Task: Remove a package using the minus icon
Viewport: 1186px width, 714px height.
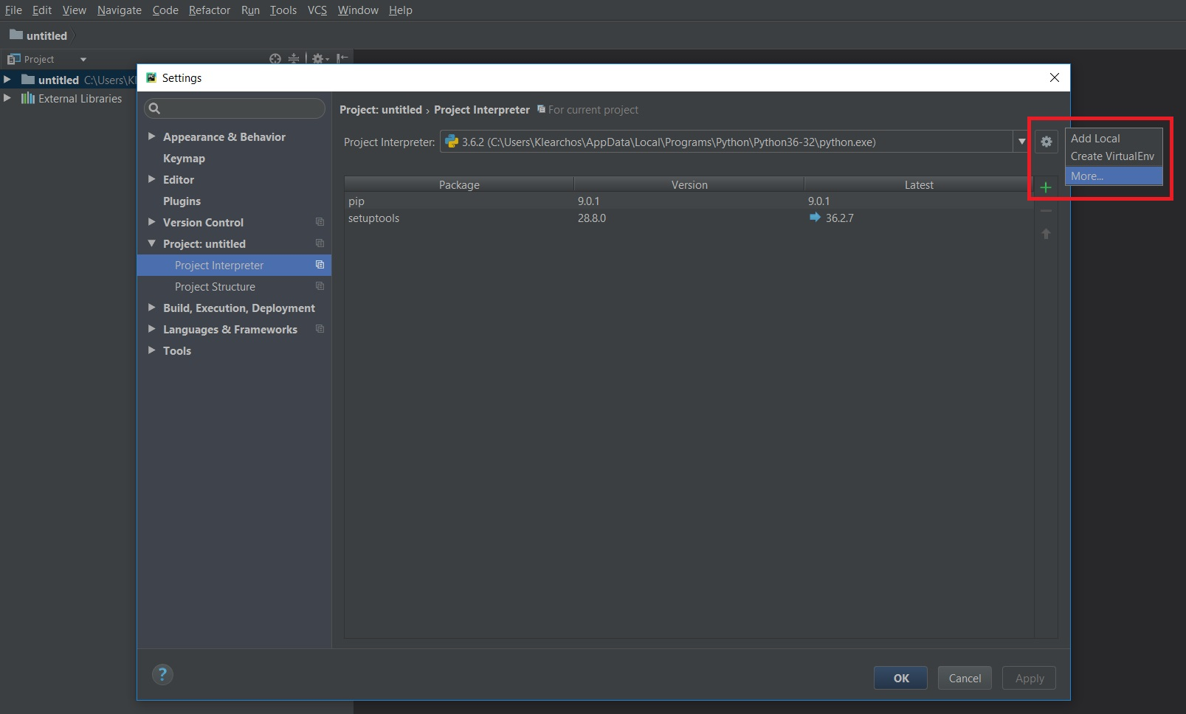Action: (x=1046, y=210)
